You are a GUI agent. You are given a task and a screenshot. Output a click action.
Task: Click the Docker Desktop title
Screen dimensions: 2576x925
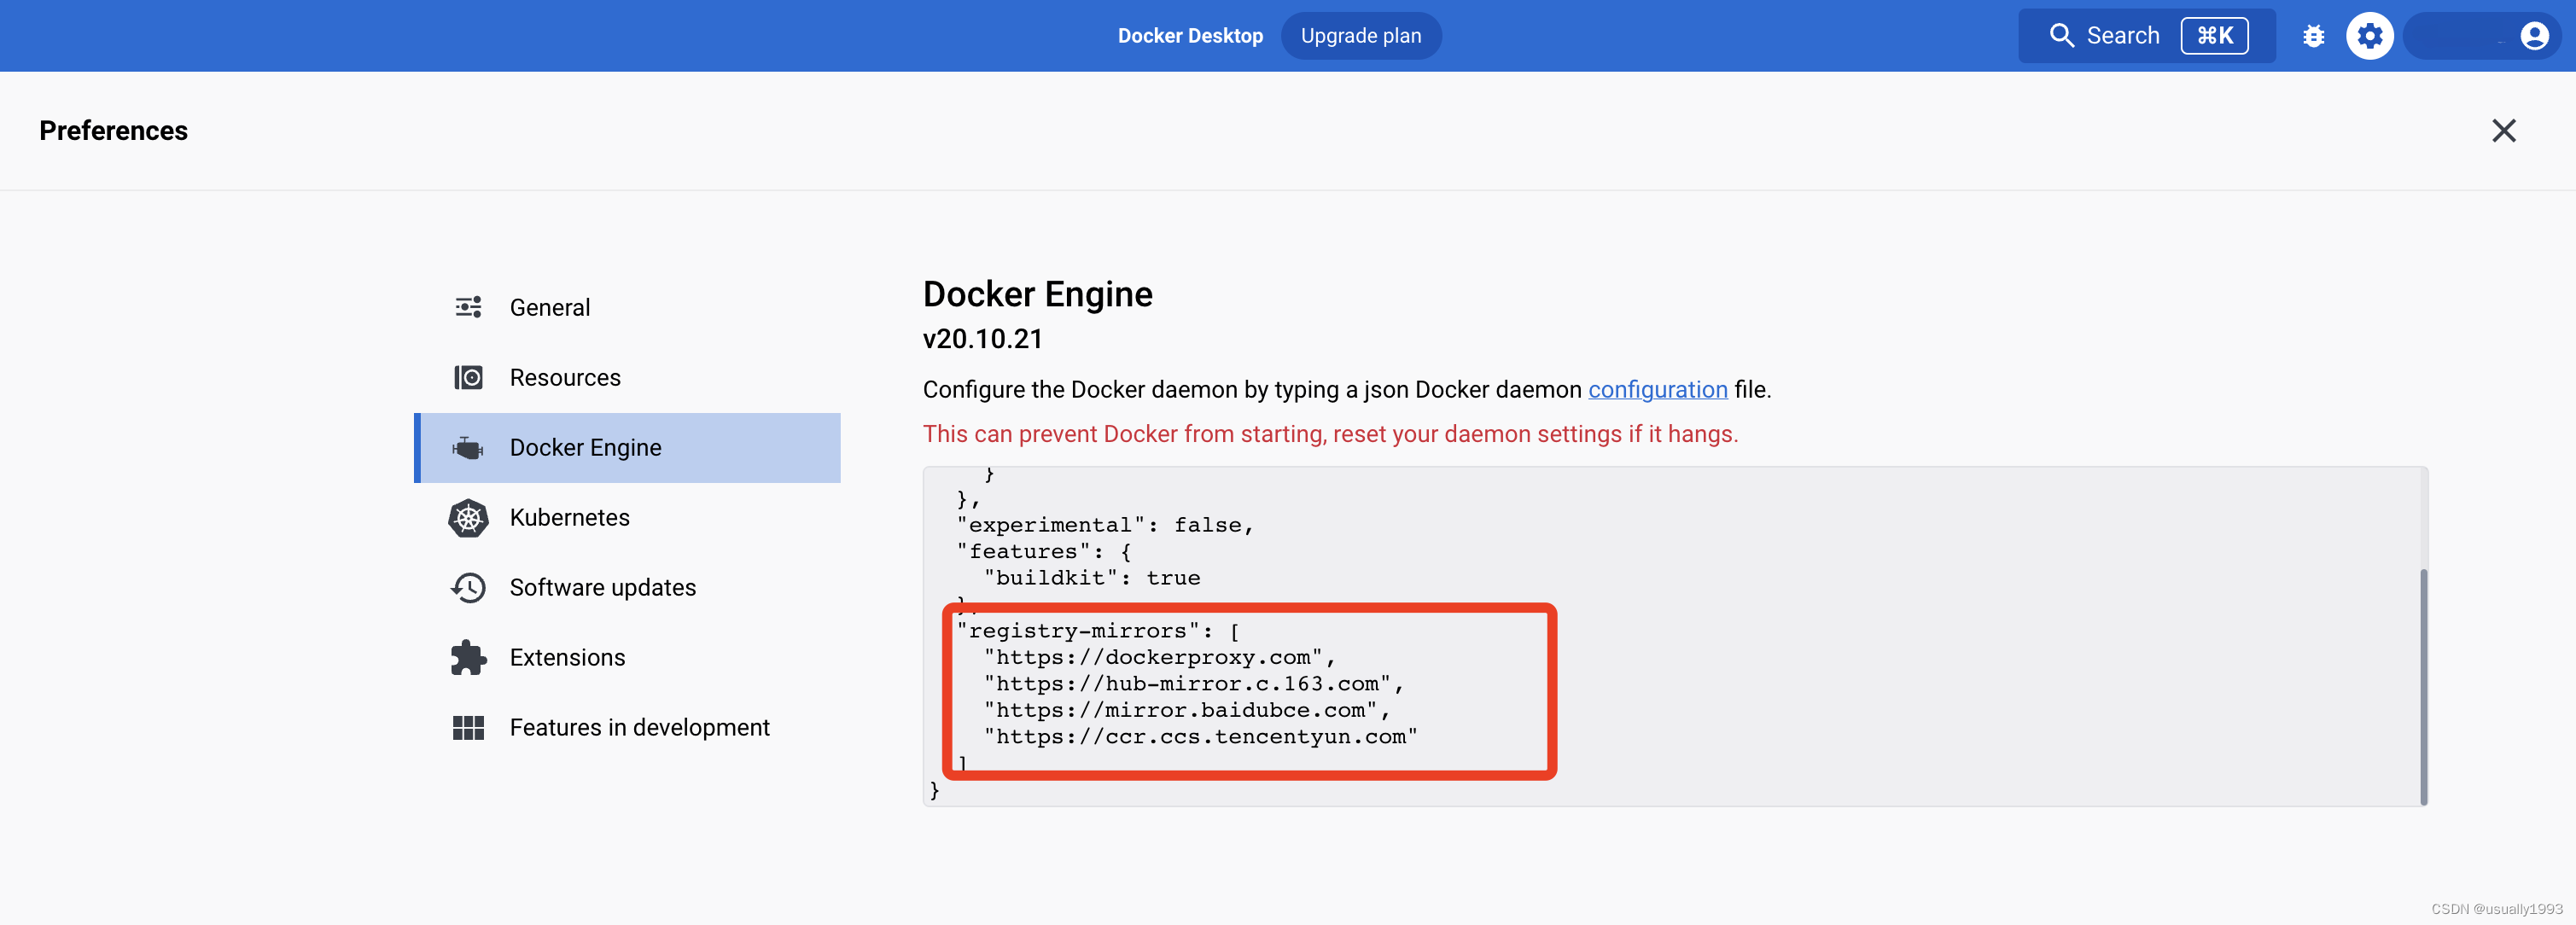pyautogui.click(x=1190, y=36)
